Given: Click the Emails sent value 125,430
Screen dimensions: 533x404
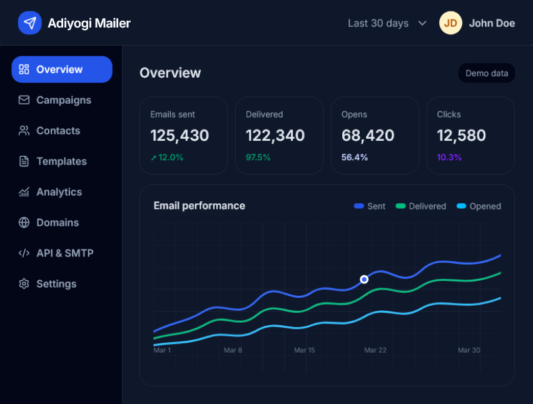Looking at the screenshot, I should pos(180,135).
